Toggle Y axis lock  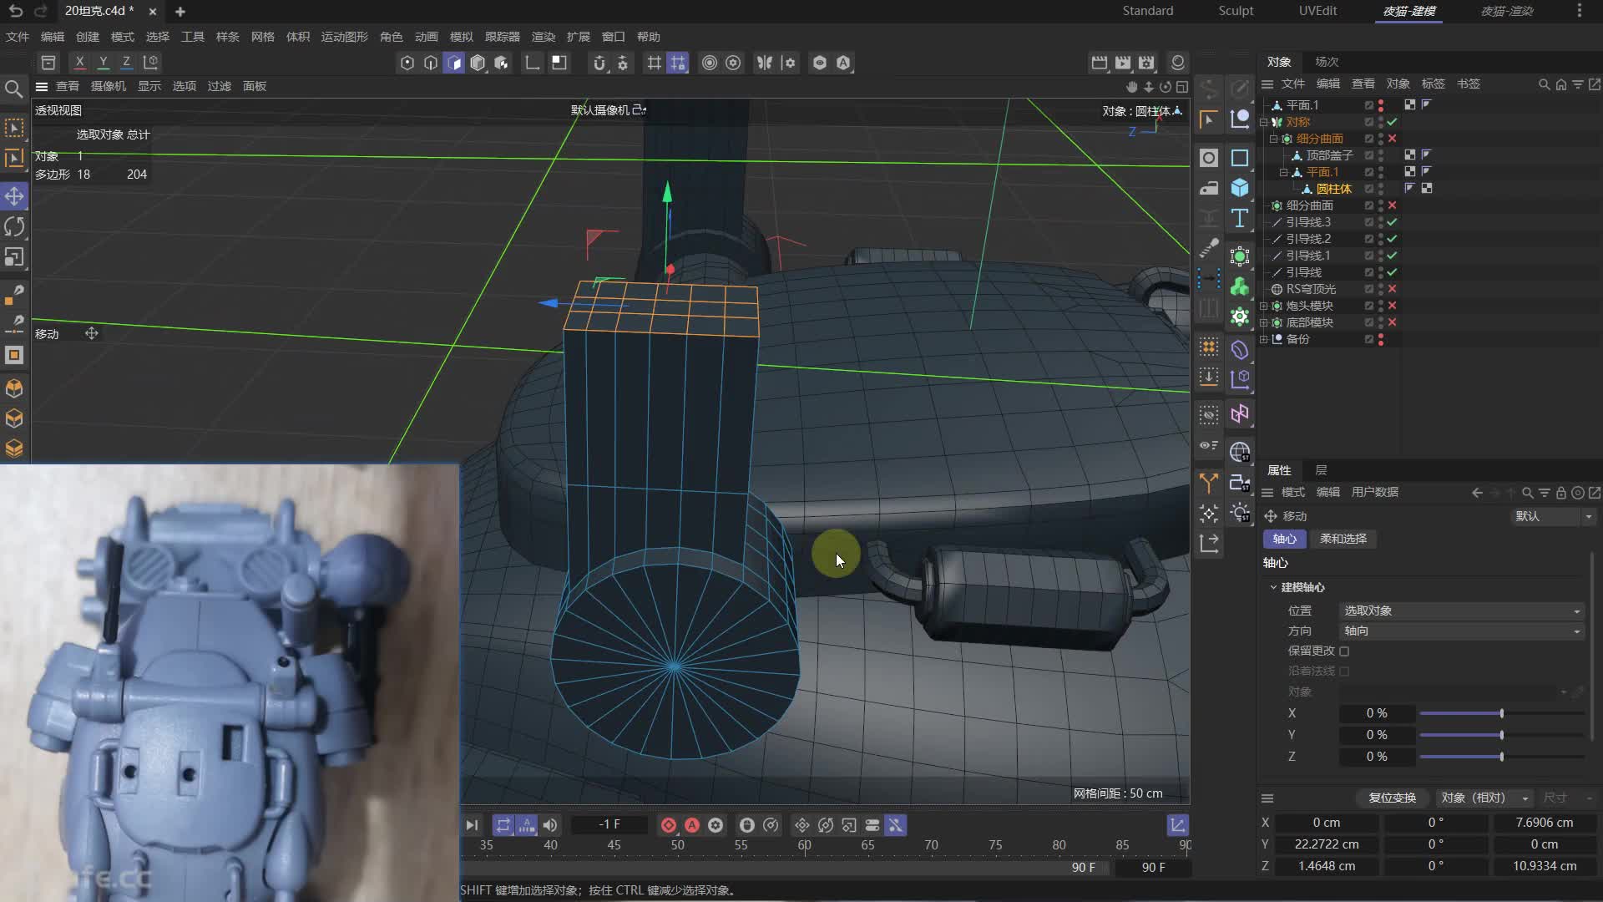tap(104, 62)
